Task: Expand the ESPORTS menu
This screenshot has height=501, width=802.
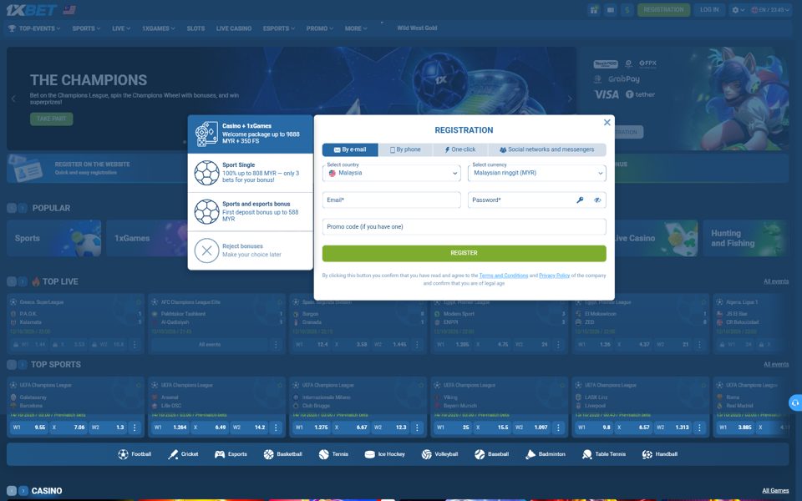Action: pos(279,28)
